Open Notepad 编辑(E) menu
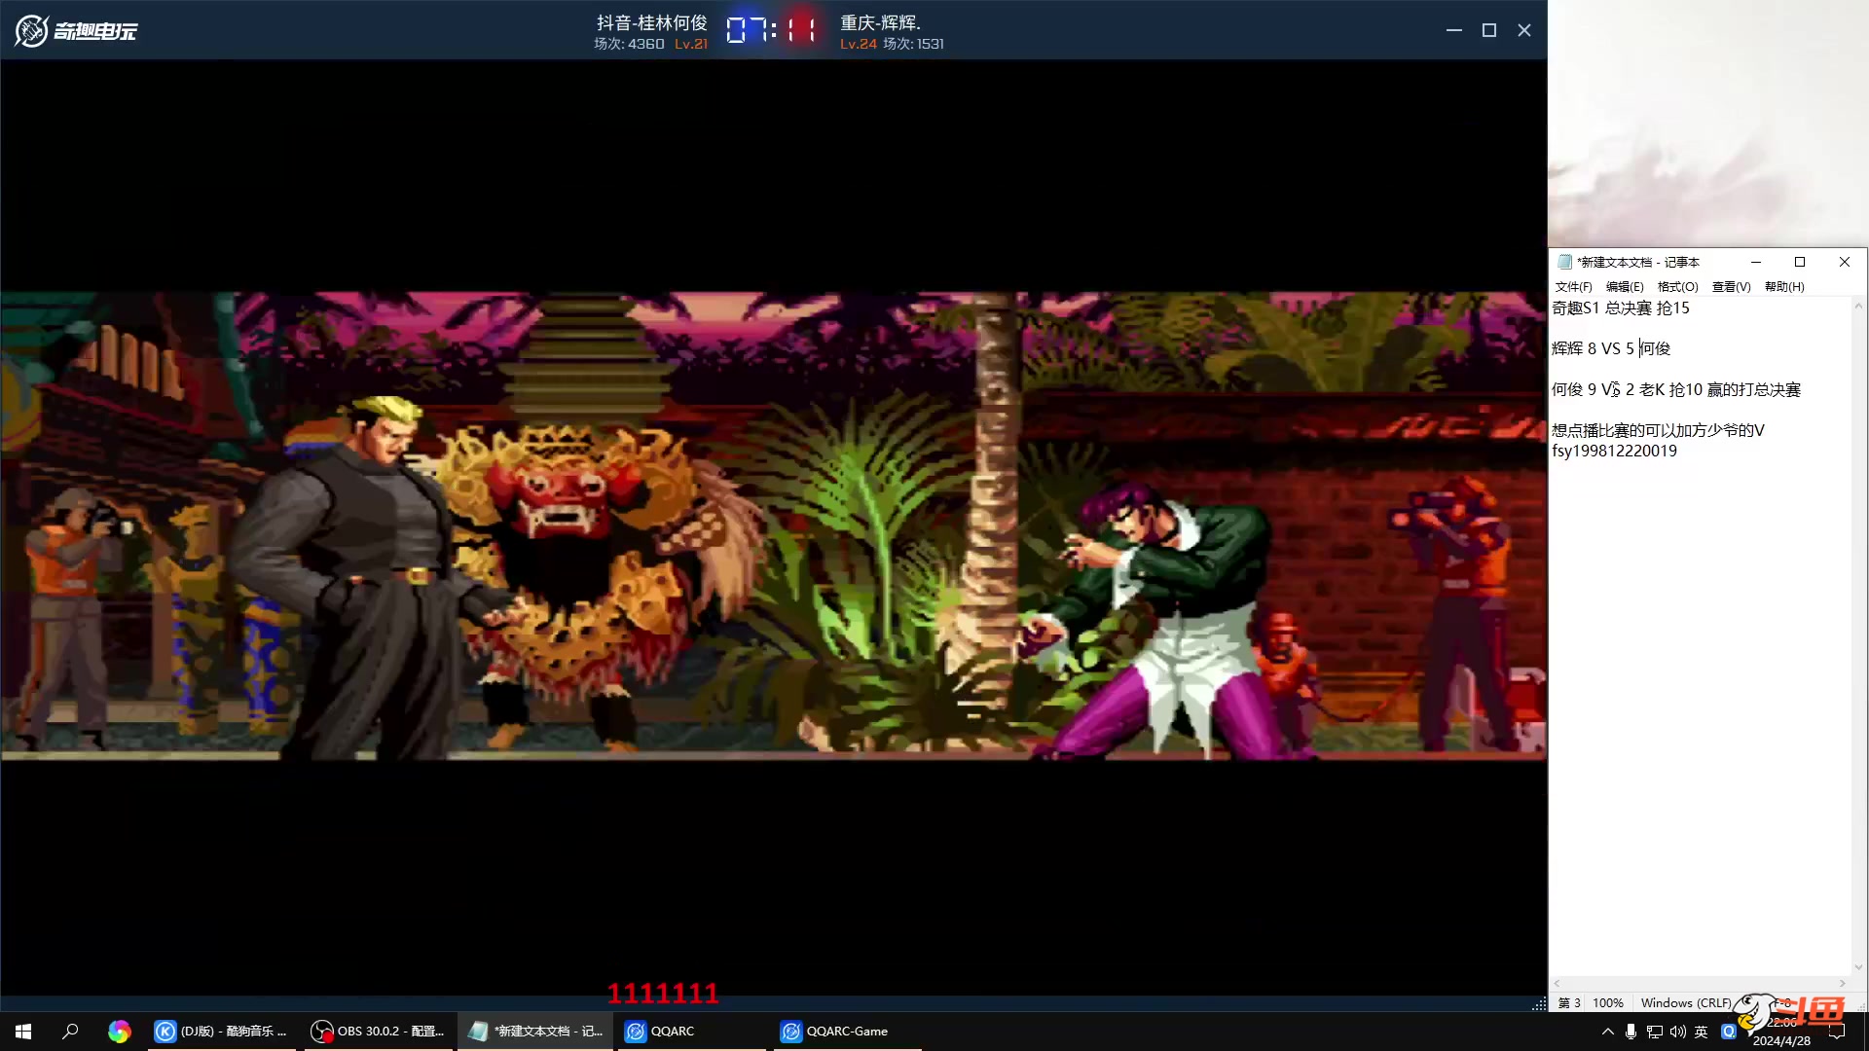 click(1624, 287)
